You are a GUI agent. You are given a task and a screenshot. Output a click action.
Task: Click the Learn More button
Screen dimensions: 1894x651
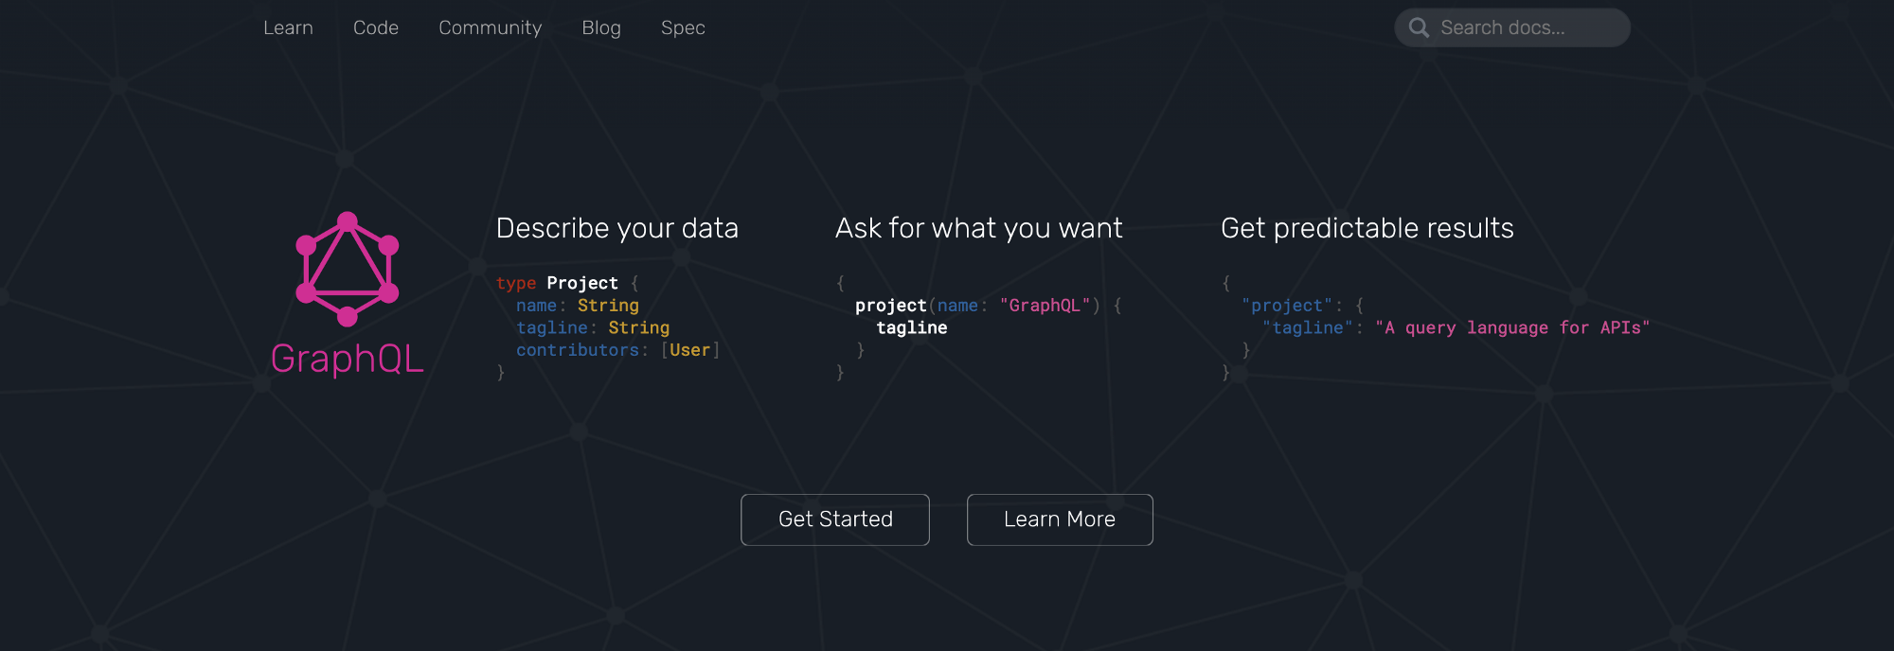(x=1060, y=519)
